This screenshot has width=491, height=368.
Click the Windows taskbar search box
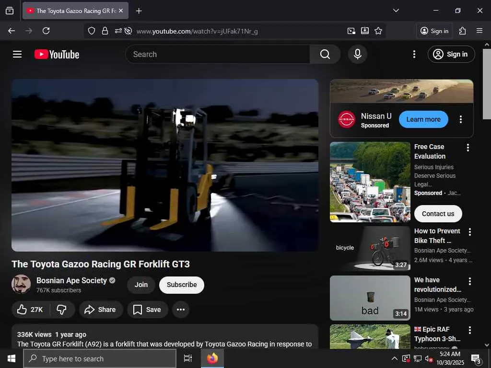click(x=100, y=358)
